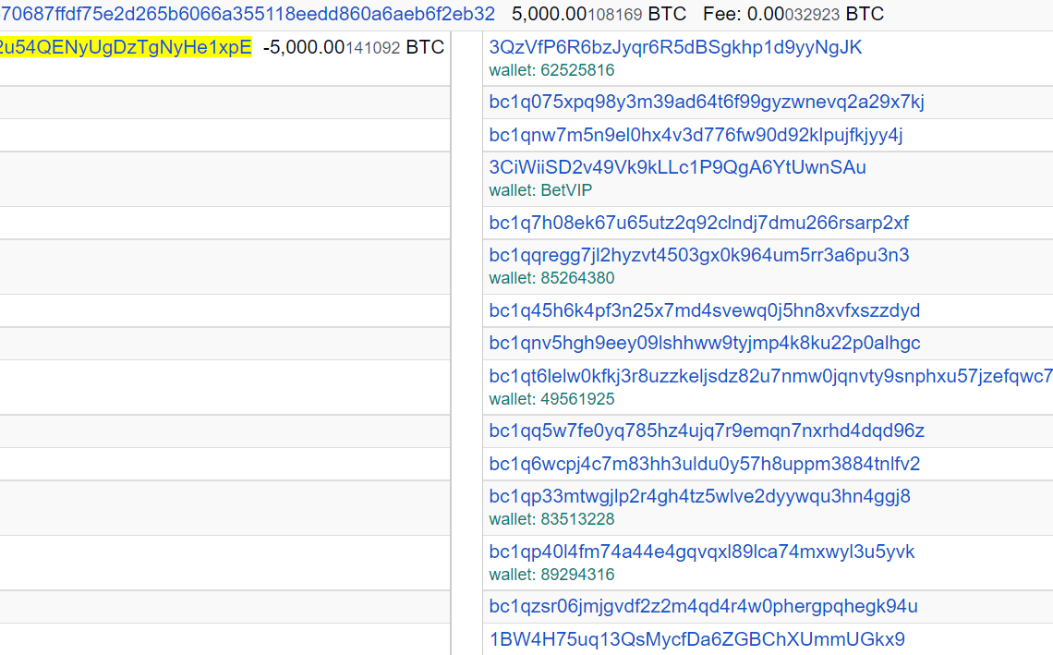Open address 1BW4H75uq13QsMycfDa6ZGBChXUmmUGkx9
Screen dimensions: 1053x655
[696, 638]
